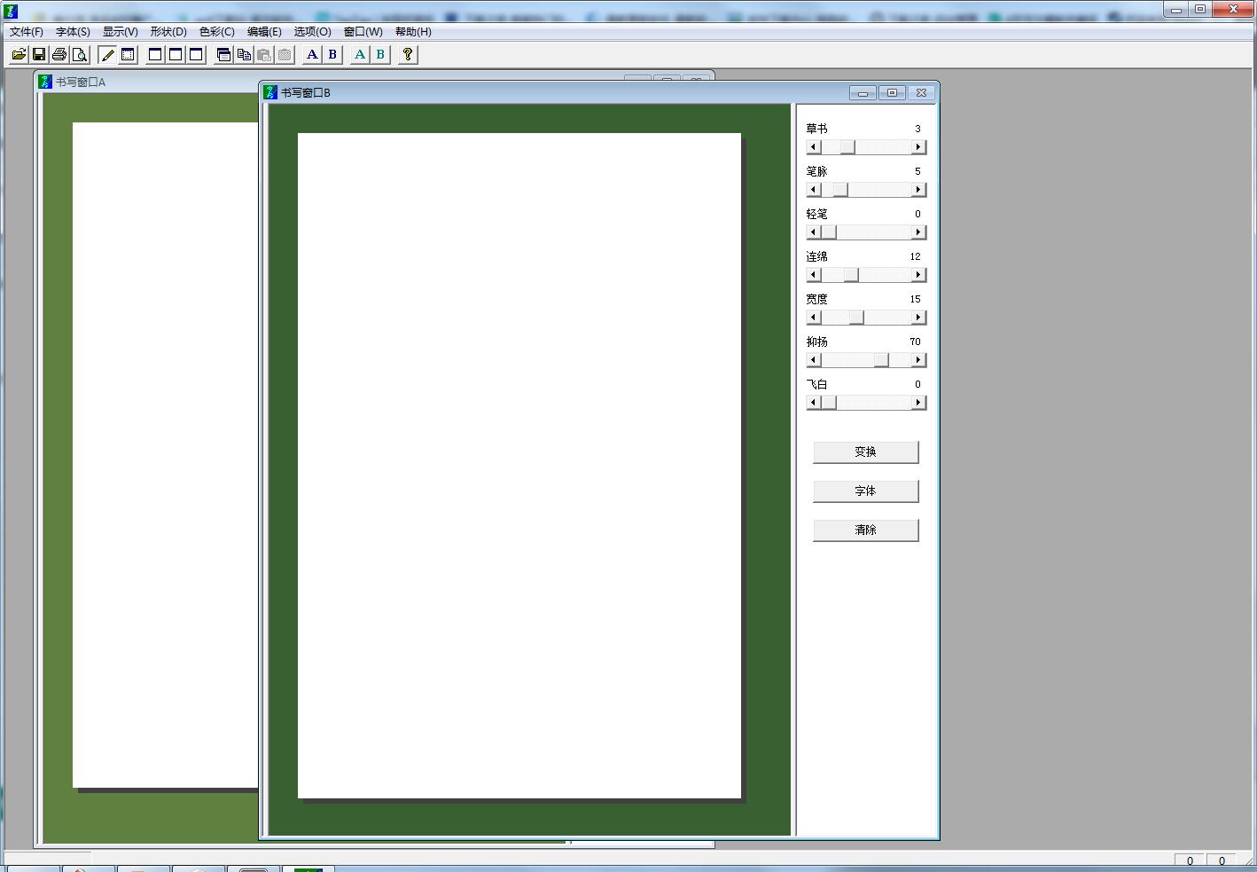1257x872 pixels.
Task: Click the second window layout icon
Action: point(176,55)
